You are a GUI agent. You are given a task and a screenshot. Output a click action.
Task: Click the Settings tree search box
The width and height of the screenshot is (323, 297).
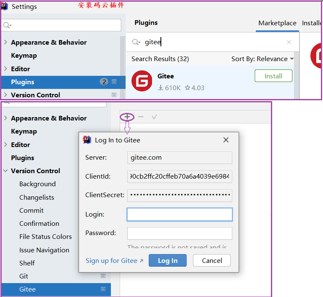61,25
